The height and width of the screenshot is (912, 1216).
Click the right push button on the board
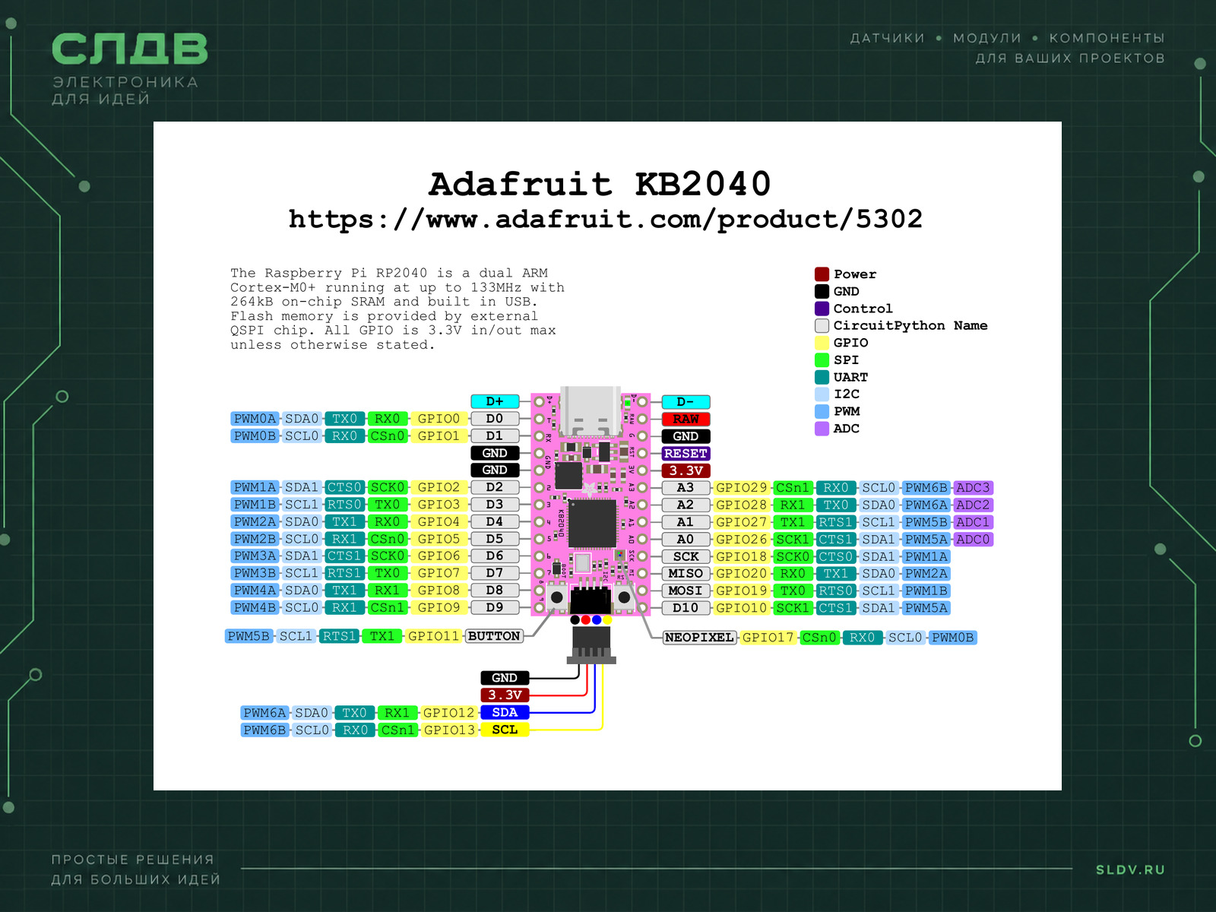(625, 597)
